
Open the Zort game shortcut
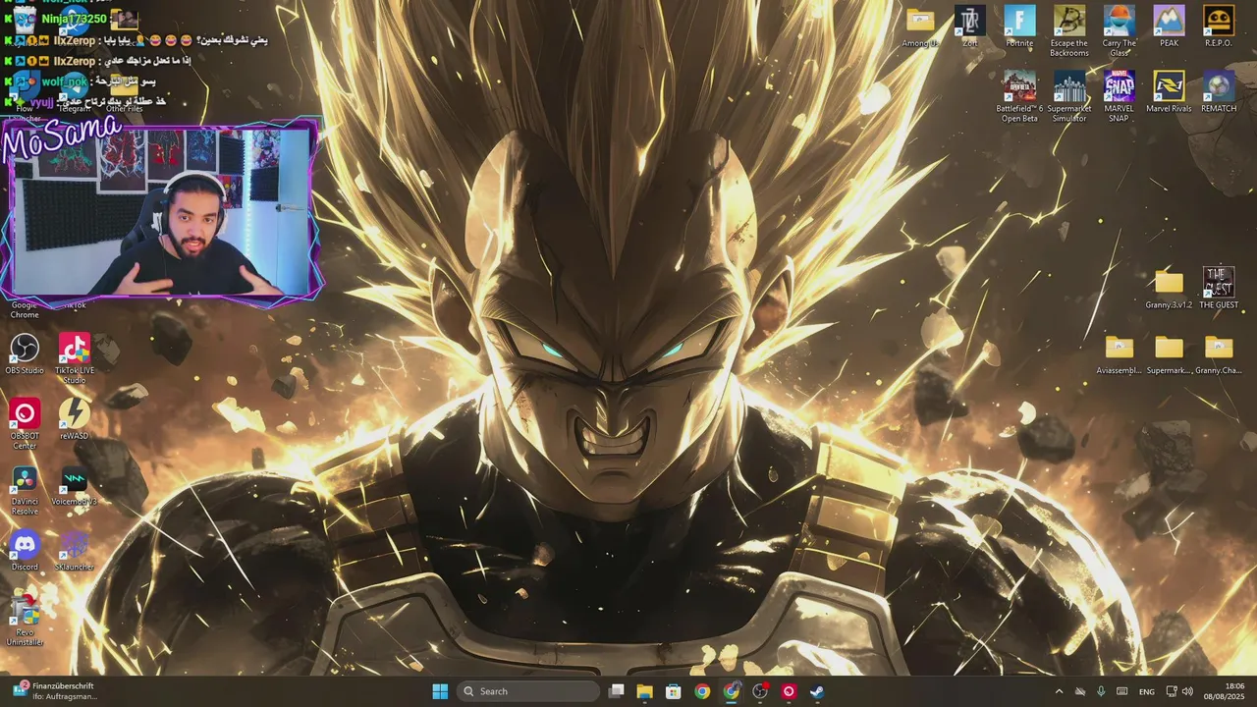coord(969,27)
